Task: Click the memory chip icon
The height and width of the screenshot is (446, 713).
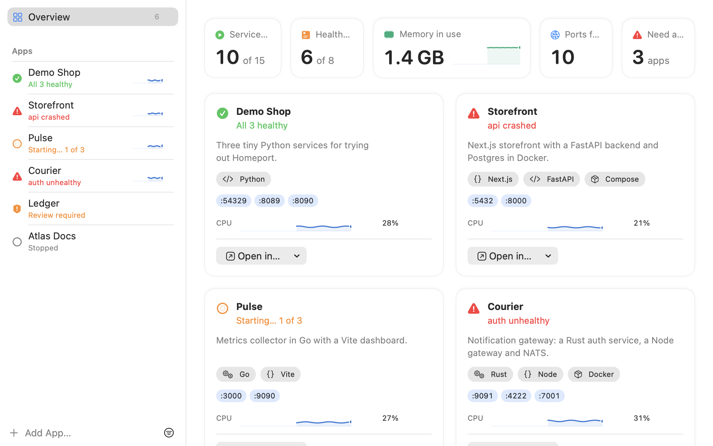Action: (x=389, y=35)
